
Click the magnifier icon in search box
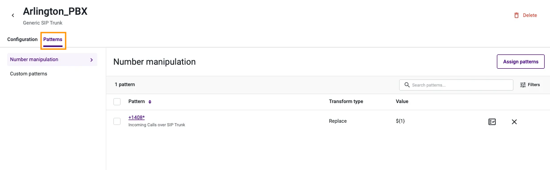click(x=407, y=85)
